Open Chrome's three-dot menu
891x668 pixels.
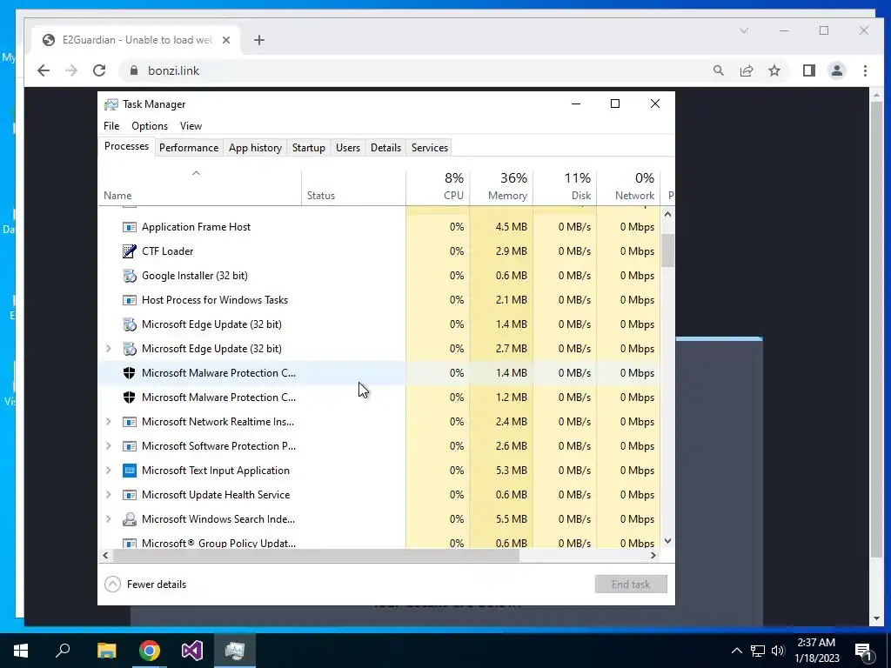point(865,70)
